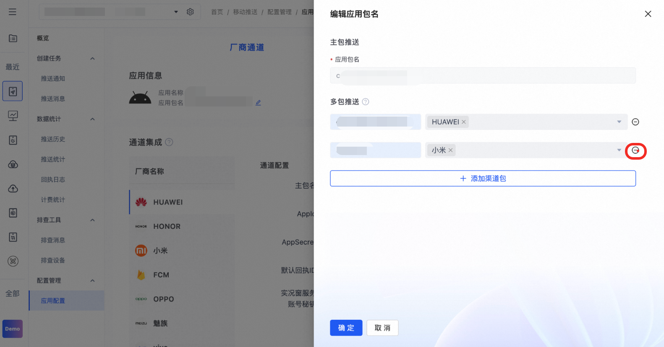664x347 pixels.
Task: Select 应用配置 menu item
Action: [x=66, y=300]
